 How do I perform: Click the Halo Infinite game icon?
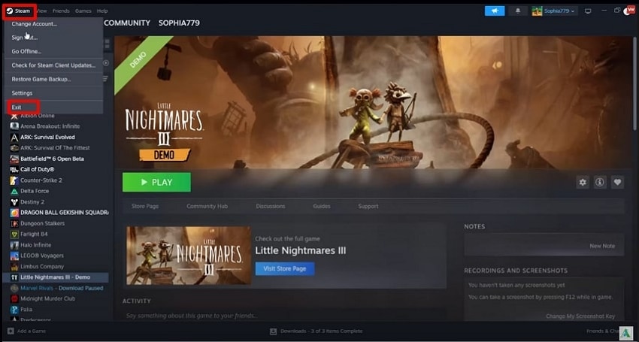[14, 245]
